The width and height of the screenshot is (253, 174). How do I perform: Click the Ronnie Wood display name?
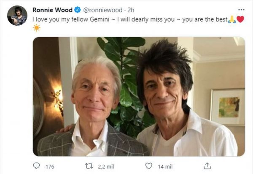pyautogui.click(x=52, y=10)
